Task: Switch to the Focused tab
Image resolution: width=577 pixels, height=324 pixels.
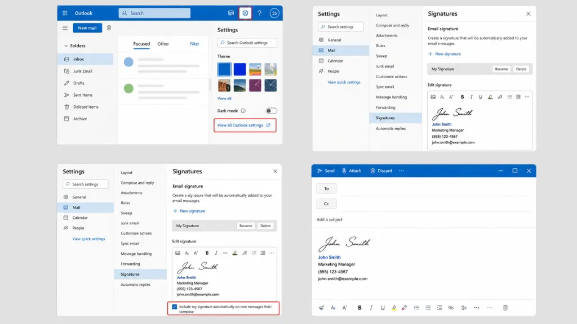Action: pyautogui.click(x=141, y=44)
